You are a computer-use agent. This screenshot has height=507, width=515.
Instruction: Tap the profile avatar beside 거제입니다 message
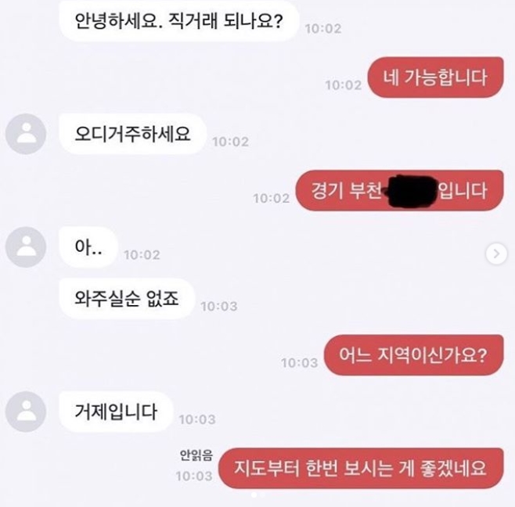[26, 412]
